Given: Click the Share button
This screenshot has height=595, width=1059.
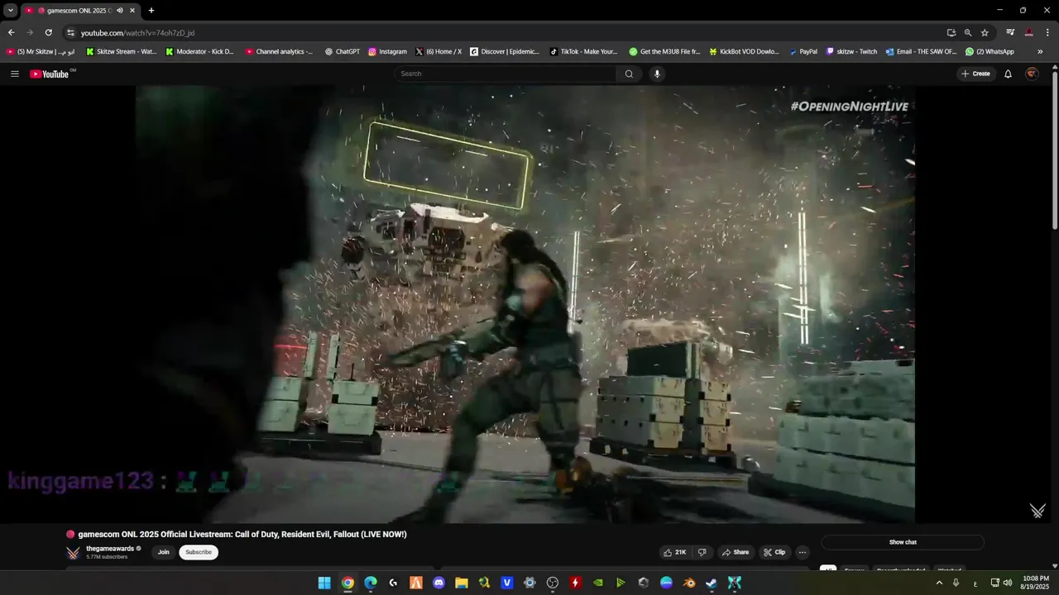Looking at the screenshot, I should (735, 552).
